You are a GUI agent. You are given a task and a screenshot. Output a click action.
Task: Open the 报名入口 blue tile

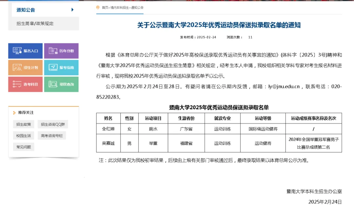[x=25, y=51]
